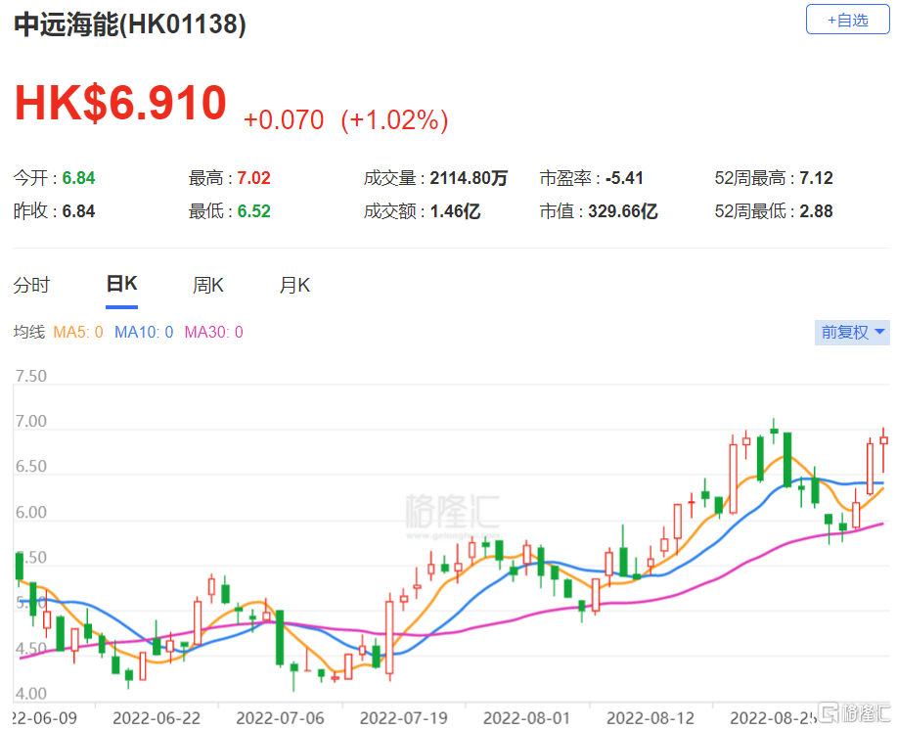The image size is (897, 730).
Task: Click the 市盈率 value -5.41
Action: pos(624,178)
